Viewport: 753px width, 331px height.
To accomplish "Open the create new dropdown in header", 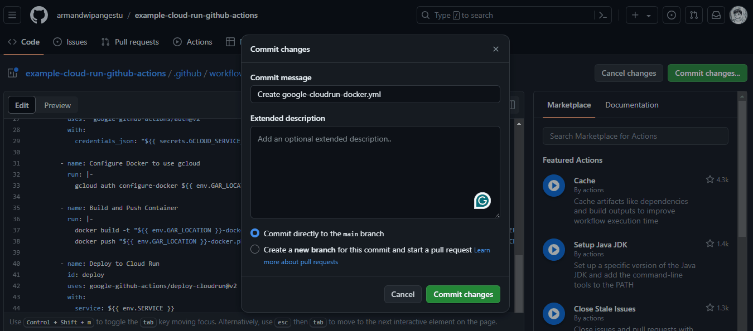I will (x=641, y=15).
